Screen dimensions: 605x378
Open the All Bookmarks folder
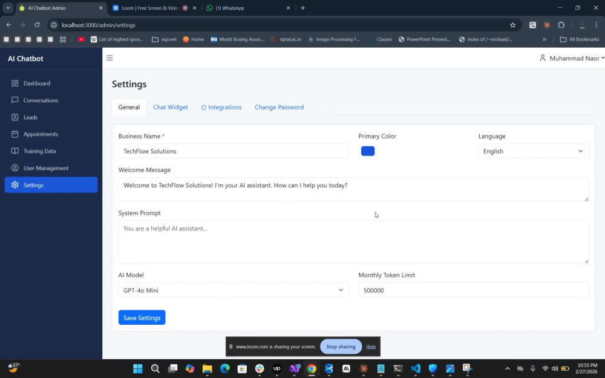[579, 39]
